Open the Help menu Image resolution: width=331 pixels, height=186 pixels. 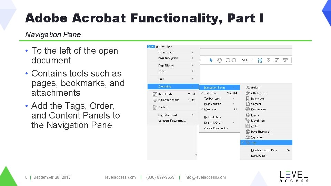click(170, 46)
